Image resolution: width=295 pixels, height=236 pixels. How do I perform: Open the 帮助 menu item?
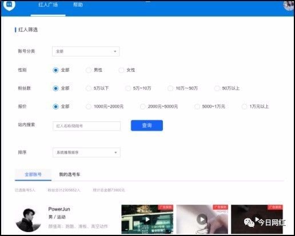78,5
